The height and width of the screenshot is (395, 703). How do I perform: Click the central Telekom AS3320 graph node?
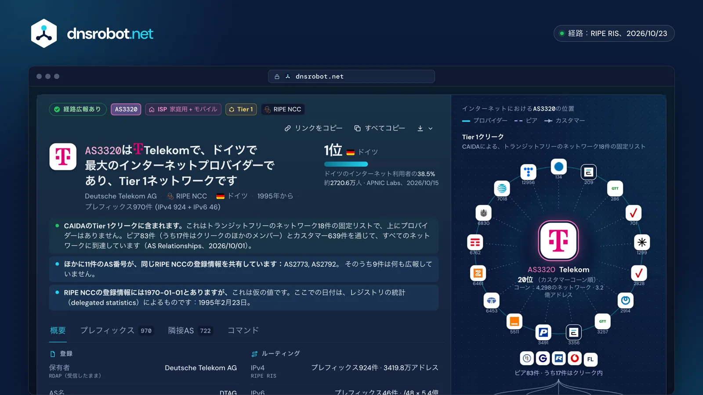558,241
